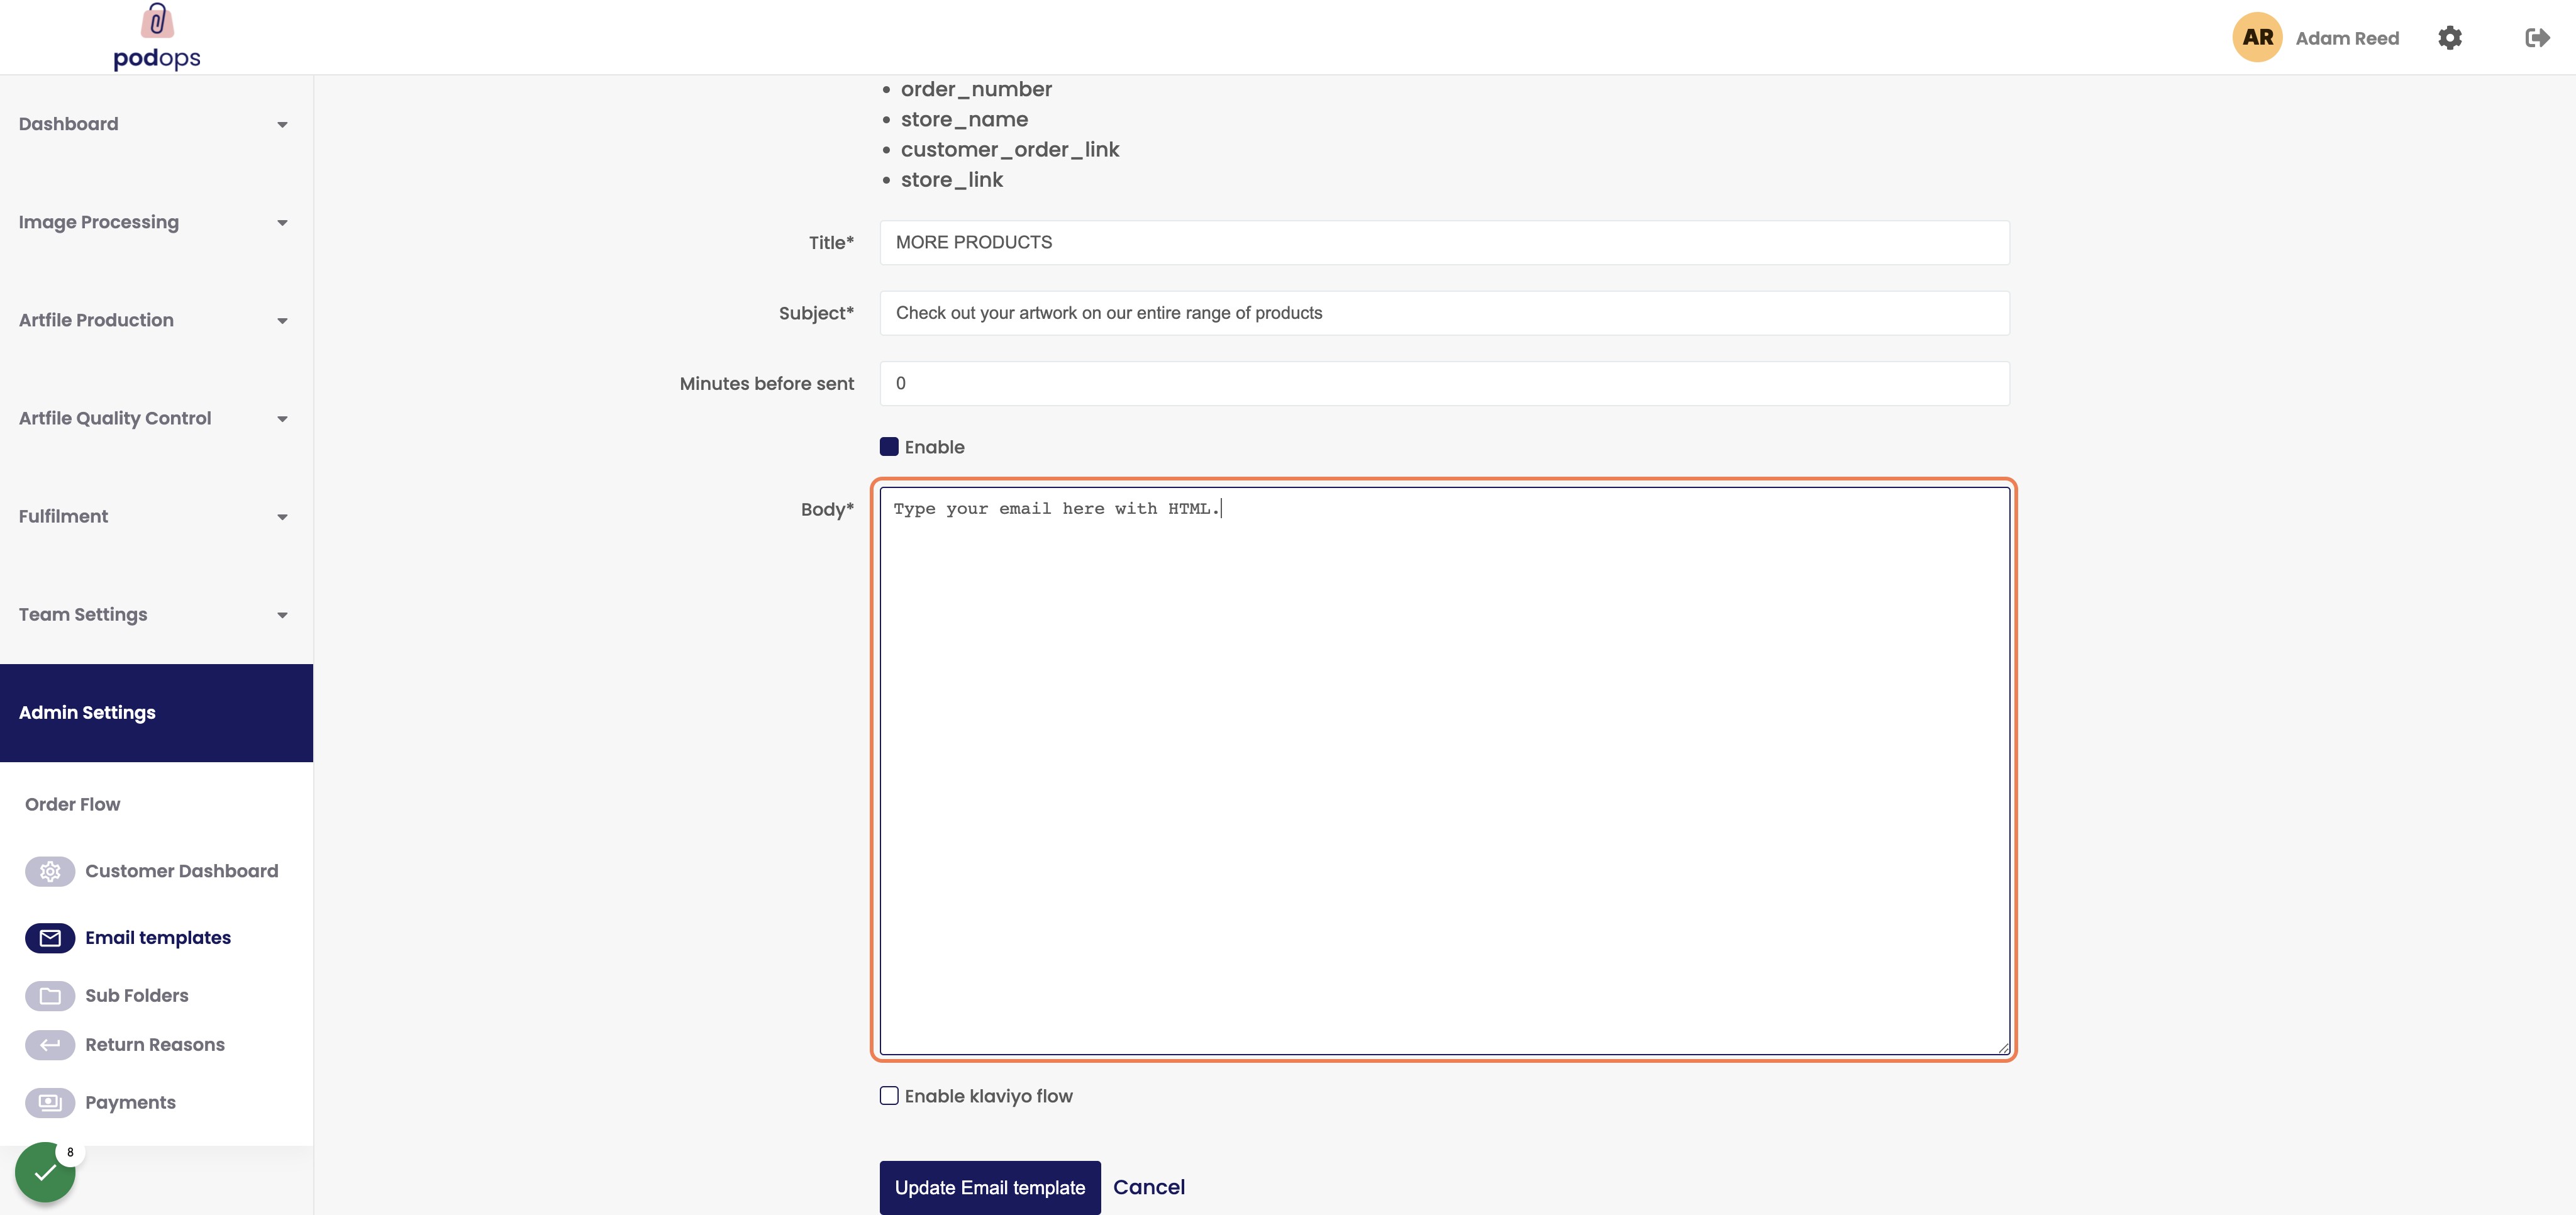Focus the Subject input field
The width and height of the screenshot is (2576, 1215).
(x=1444, y=313)
